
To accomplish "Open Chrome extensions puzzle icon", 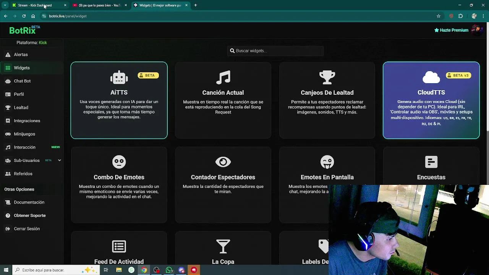I will pyautogui.click(x=460, y=16).
